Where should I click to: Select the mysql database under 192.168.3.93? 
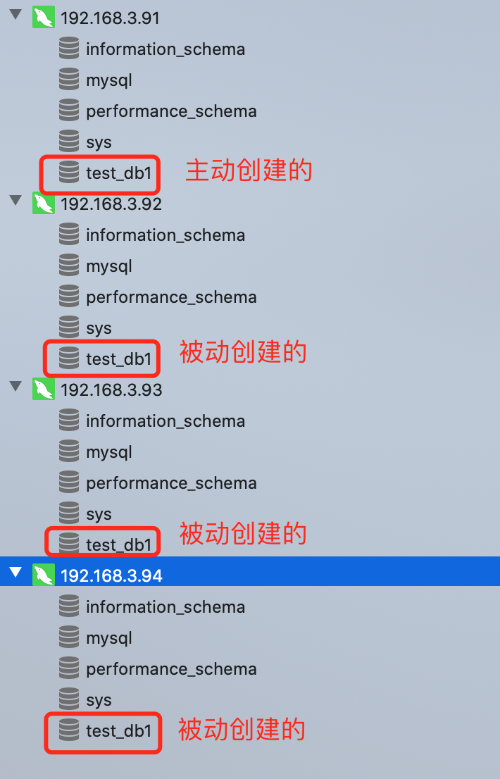pos(109,452)
